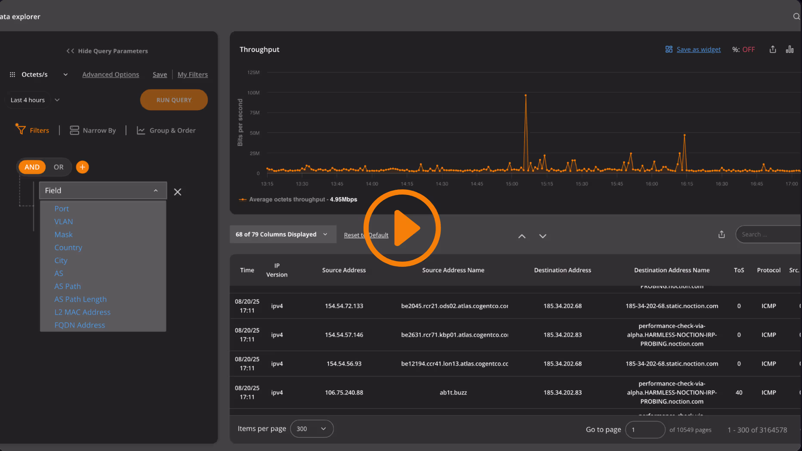Screen dimensions: 802x451
Task: Click the Save as widget link
Action: pyautogui.click(x=698, y=49)
